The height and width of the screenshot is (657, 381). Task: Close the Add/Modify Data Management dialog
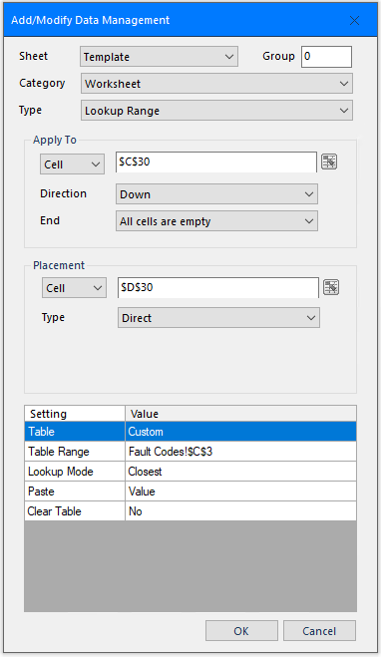(x=355, y=20)
